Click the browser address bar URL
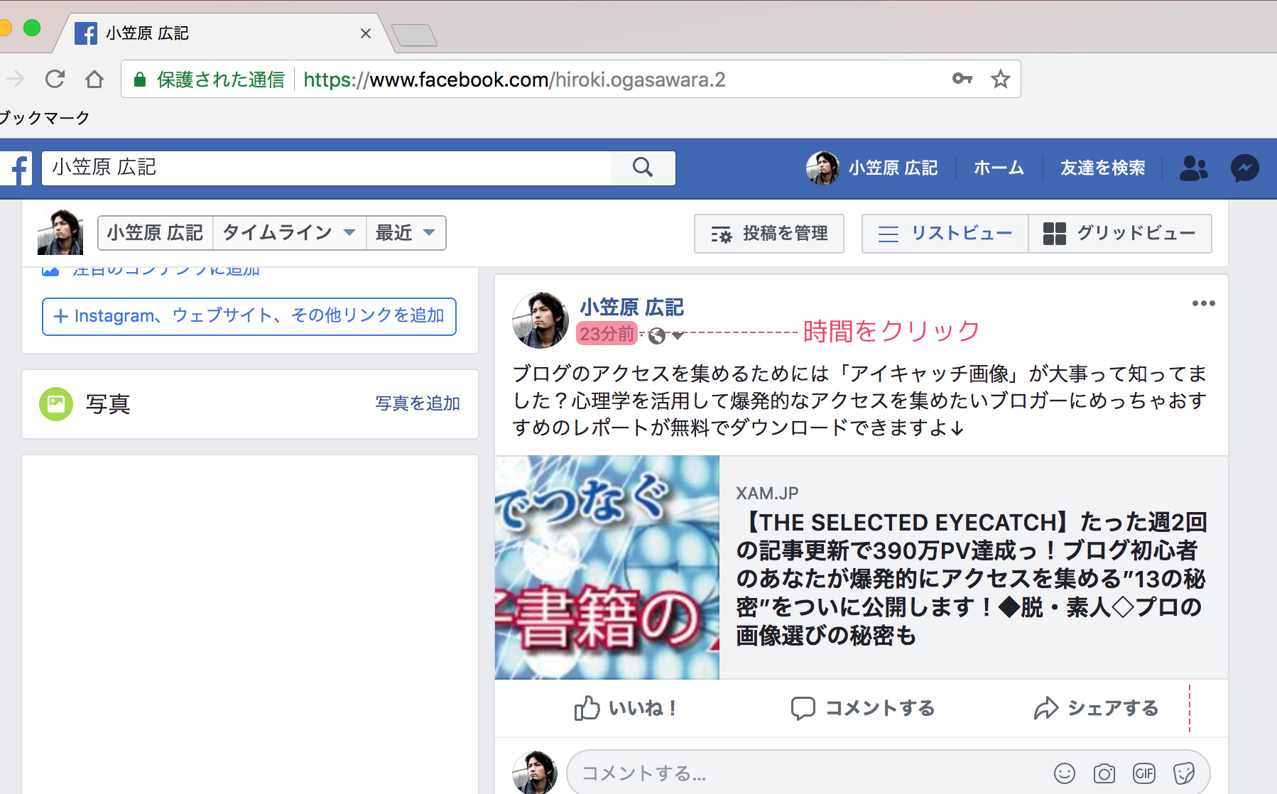1277x794 pixels. (x=514, y=80)
